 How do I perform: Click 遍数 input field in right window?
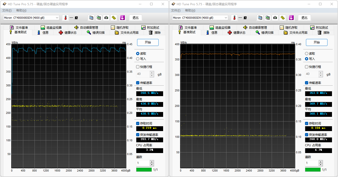click(x=312, y=163)
